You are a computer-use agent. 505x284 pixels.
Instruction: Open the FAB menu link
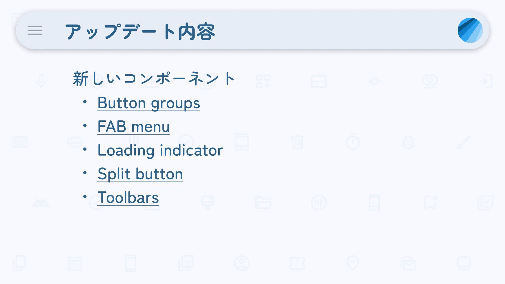(x=133, y=126)
